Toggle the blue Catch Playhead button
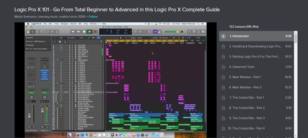This screenshot has width=308, height=138. (99, 38)
